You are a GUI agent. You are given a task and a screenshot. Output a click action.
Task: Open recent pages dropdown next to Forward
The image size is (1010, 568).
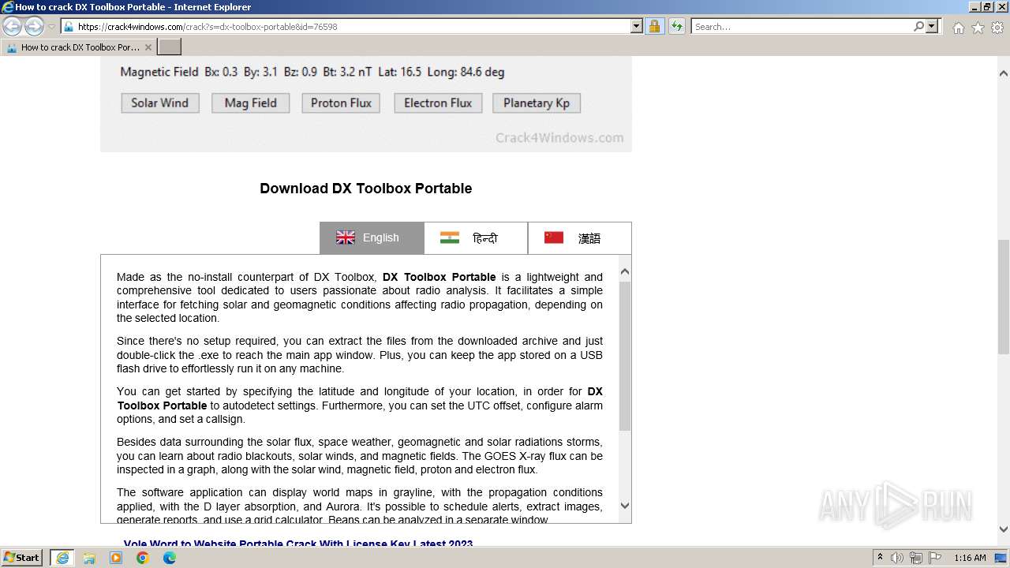click(51, 27)
